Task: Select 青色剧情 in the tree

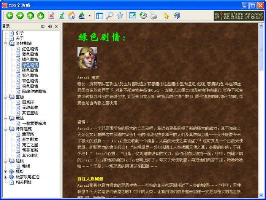Action: (30, 81)
